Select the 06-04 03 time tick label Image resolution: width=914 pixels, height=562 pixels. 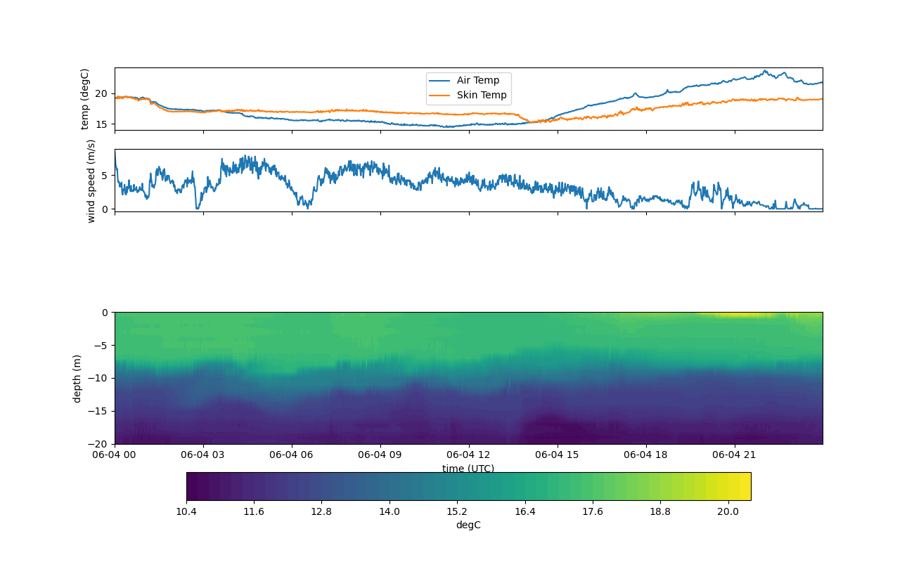click(x=203, y=455)
